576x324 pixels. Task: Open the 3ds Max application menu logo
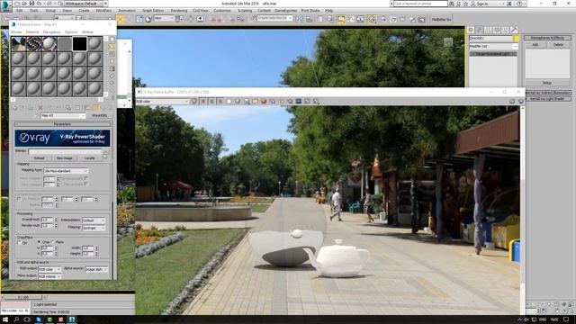(6, 5)
